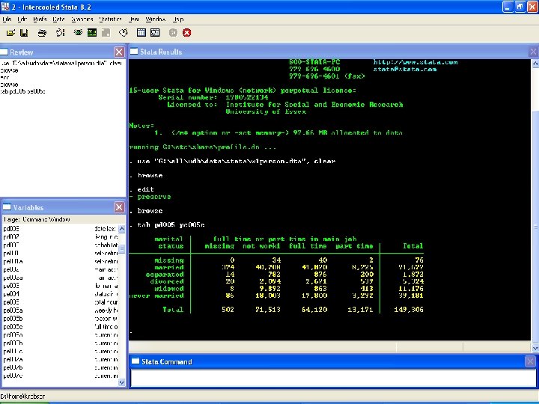The image size is (539, 404).
Task: Select the 'use ... w1person.dta' Review entry
Action: click(x=61, y=63)
